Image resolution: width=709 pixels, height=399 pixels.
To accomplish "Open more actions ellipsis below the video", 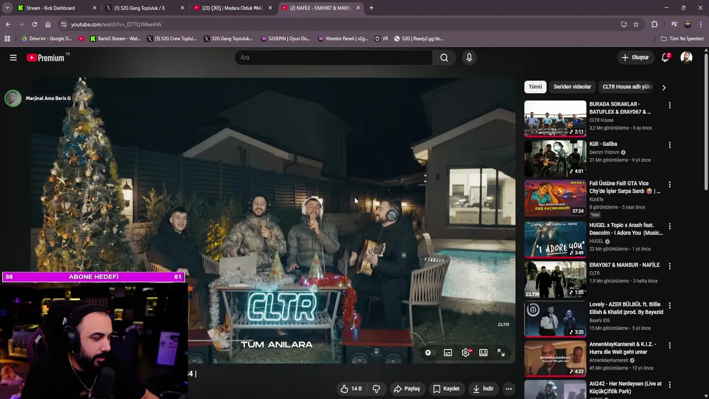I will pyautogui.click(x=508, y=388).
